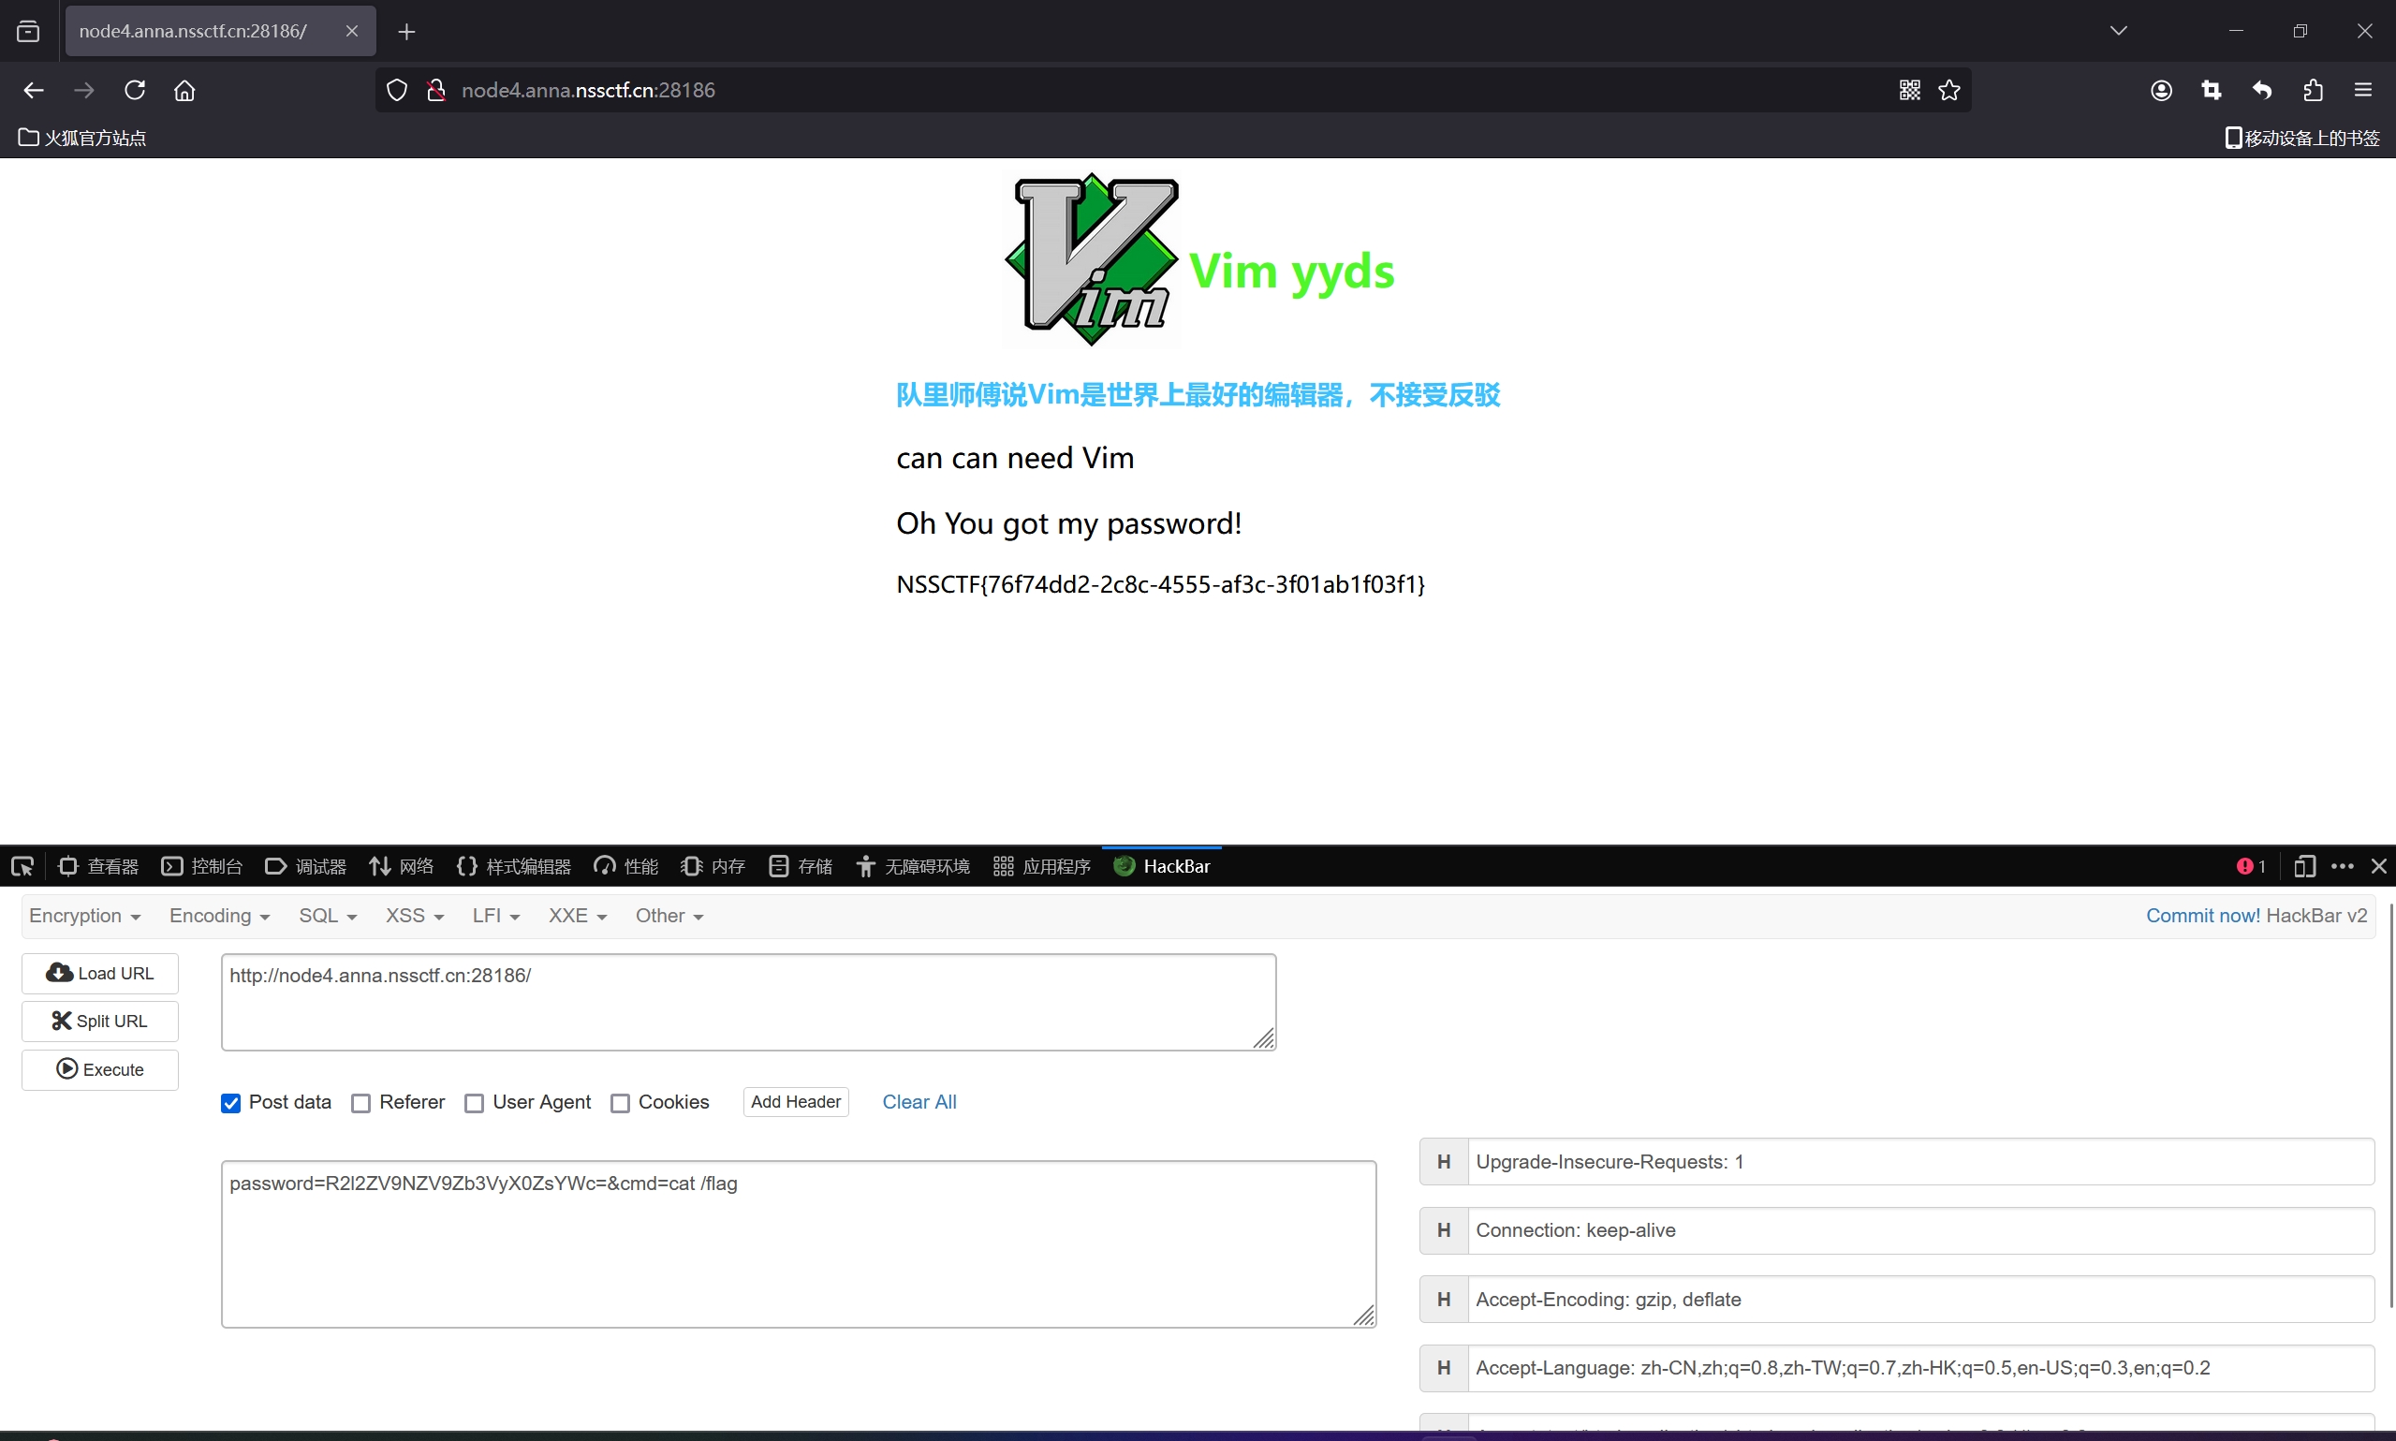Open the recent tabs icon at top-left
Image resolution: width=2396 pixels, height=1441 pixels.
[x=28, y=31]
